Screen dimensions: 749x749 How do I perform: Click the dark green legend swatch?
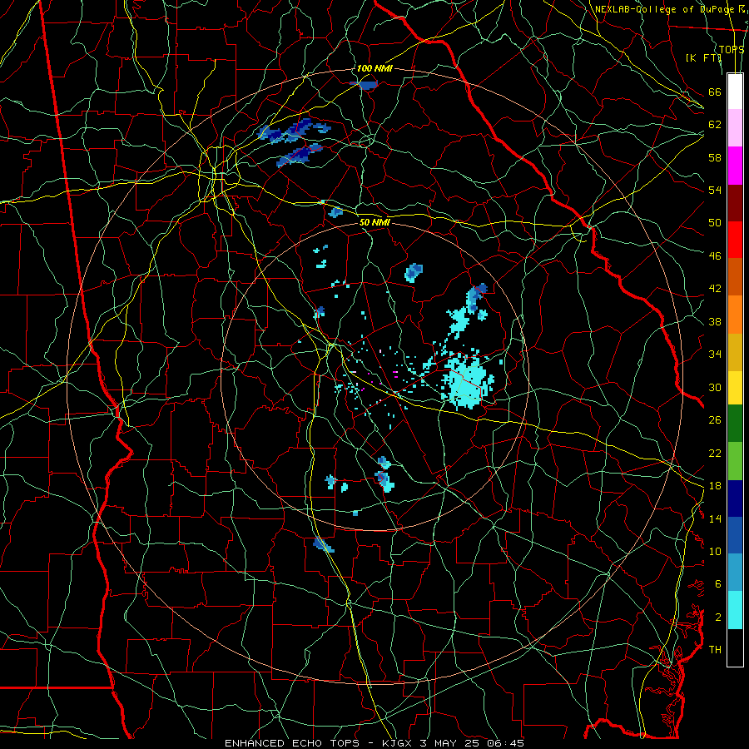click(x=735, y=424)
